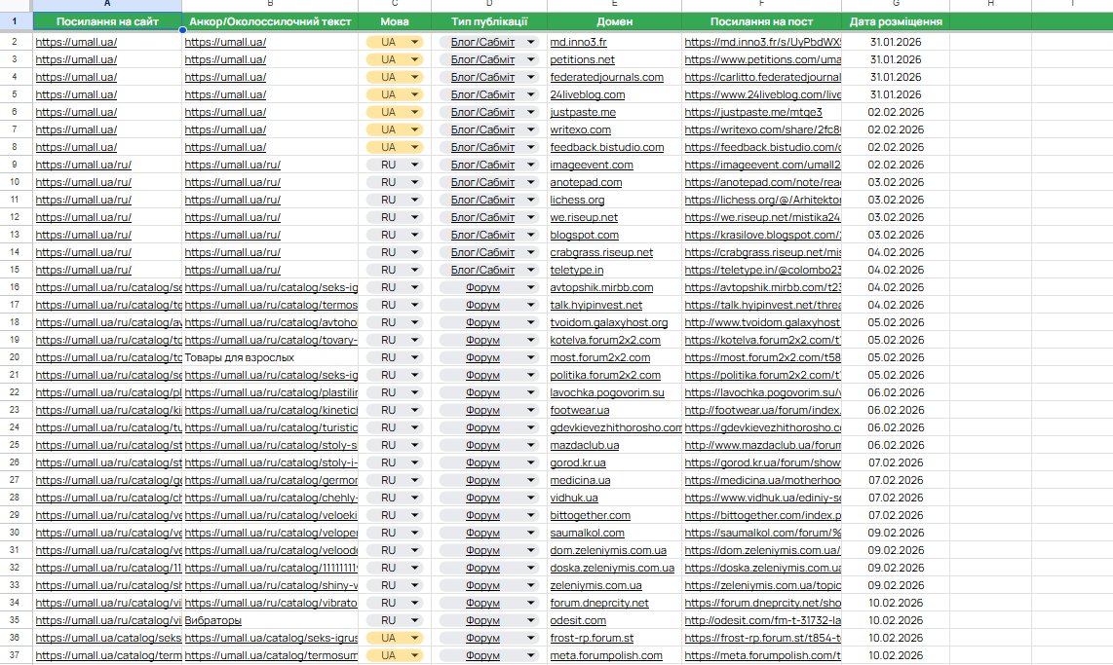Viewport: 1113px width, 665px height.
Task: Open the anotepad.com domain link
Action: pos(586,182)
